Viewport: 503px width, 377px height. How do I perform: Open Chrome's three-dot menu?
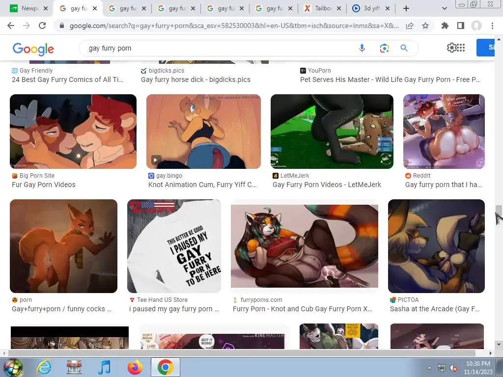tap(492, 26)
